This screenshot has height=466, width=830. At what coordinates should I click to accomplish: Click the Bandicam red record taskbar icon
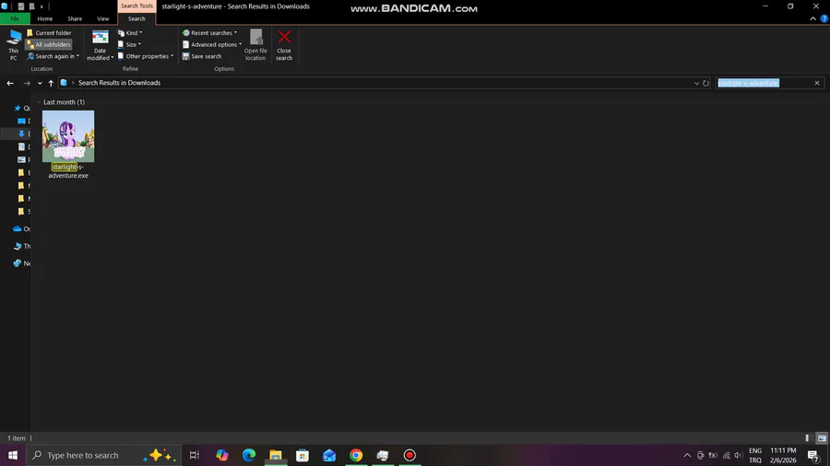(x=409, y=455)
